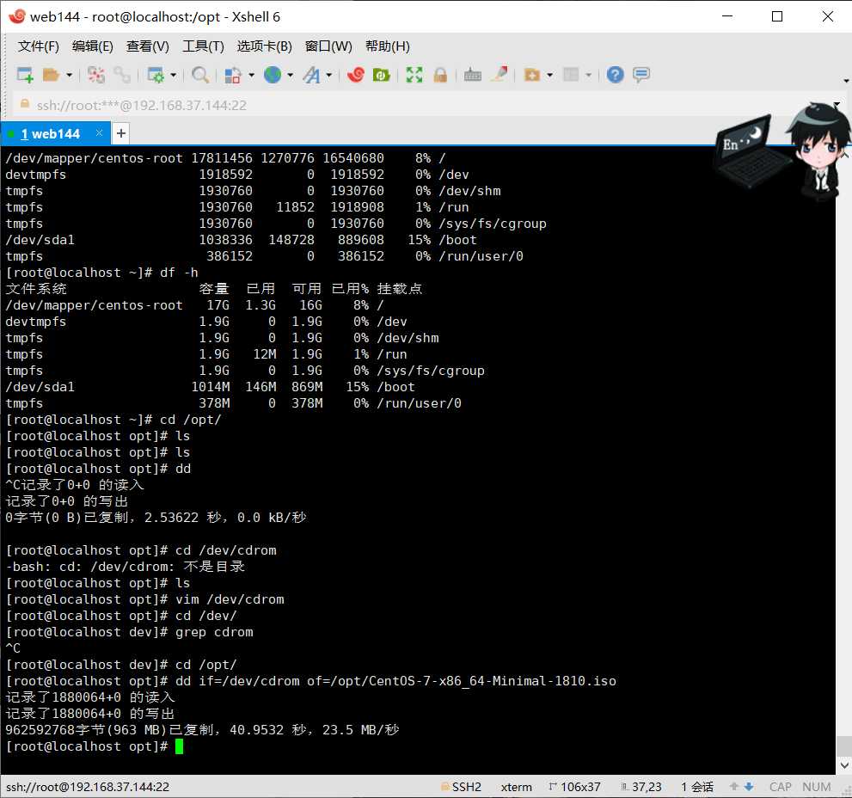Open the globe encoding dropdown arrow
Screen dimensions: 852x798
click(290, 75)
